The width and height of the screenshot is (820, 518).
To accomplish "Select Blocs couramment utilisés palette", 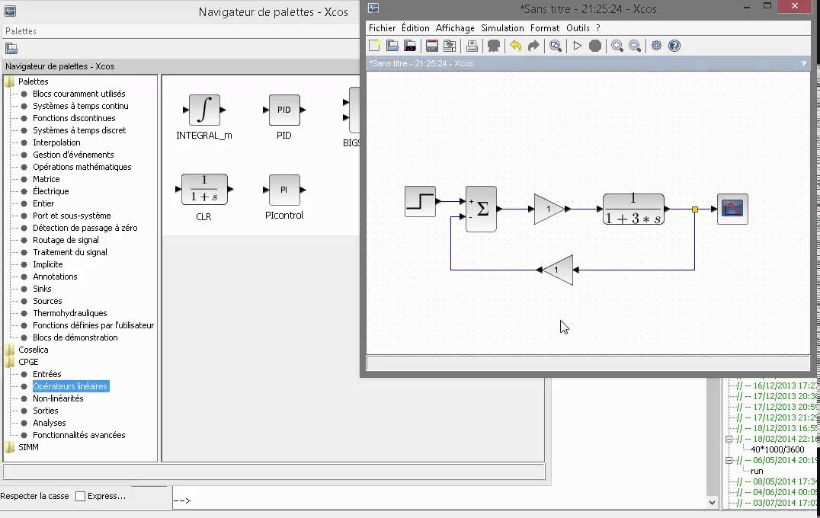I will (x=79, y=94).
